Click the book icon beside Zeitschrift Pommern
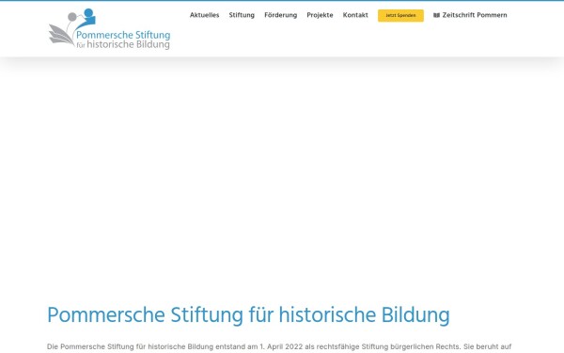 click(x=437, y=15)
